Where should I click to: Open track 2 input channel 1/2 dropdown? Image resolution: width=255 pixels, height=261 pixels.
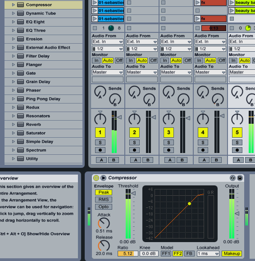[x=142, y=49]
